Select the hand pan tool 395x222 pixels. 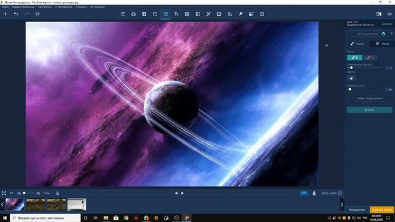pos(57,193)
